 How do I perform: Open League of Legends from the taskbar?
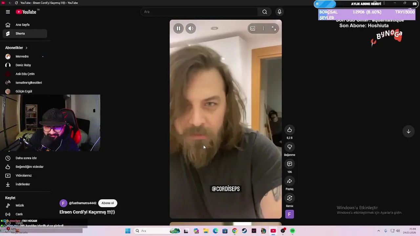[x=263, y=231]
